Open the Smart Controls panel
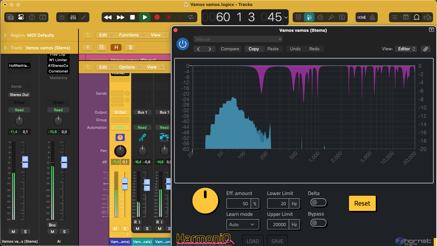This screenshot has height=246, width=437. tap(62, 17)
